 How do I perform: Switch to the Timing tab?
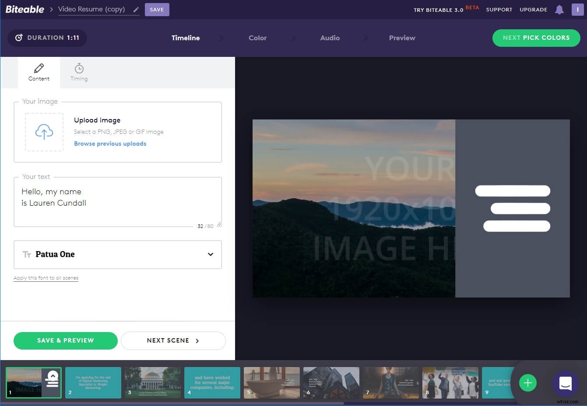79,72
